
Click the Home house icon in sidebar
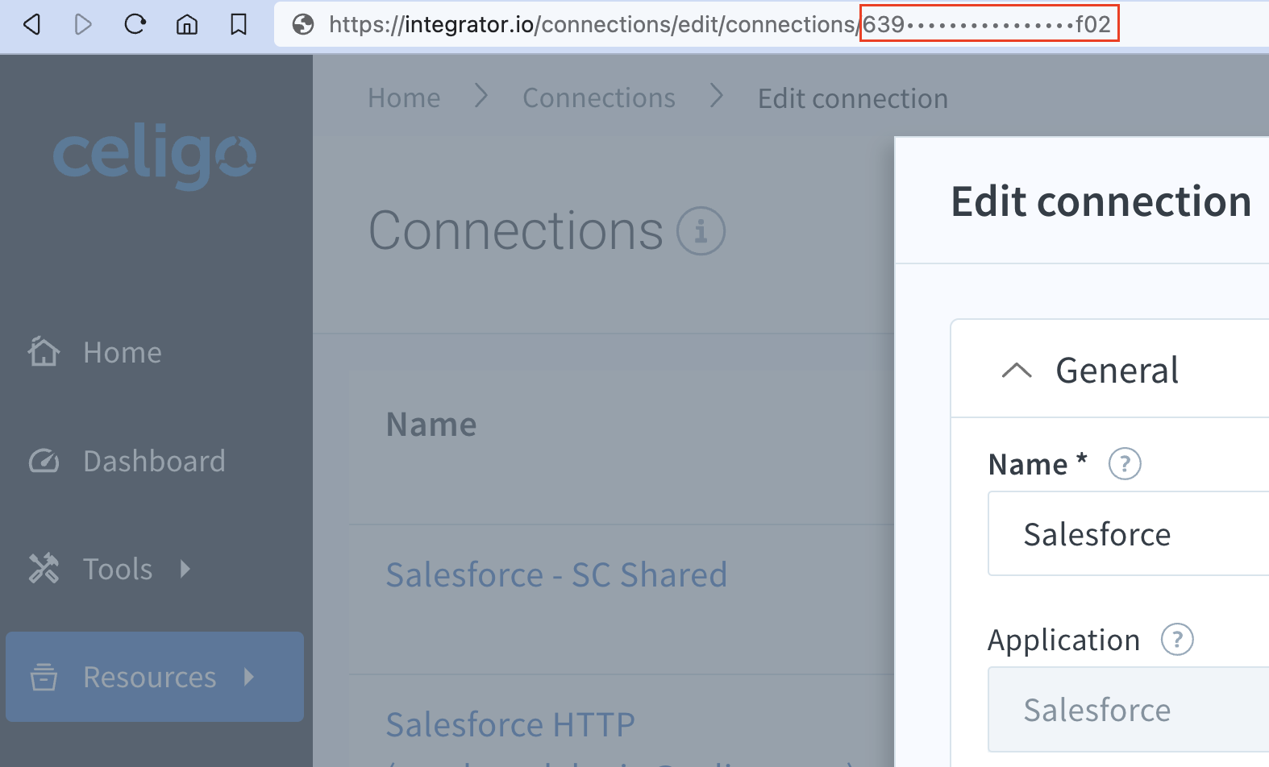pos(44,351)
